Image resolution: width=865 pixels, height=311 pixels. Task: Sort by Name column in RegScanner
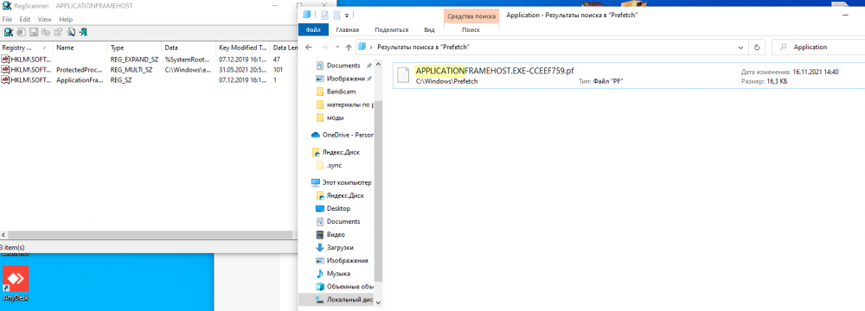pyautogui.click(x=80, y=48)
